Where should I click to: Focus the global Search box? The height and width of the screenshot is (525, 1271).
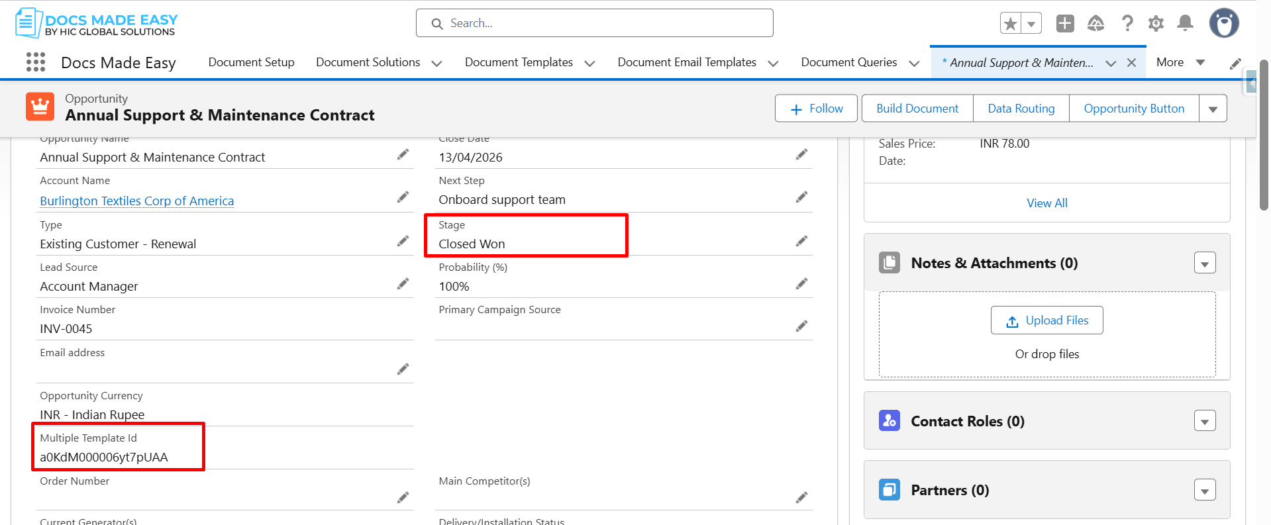pos(595,23)
